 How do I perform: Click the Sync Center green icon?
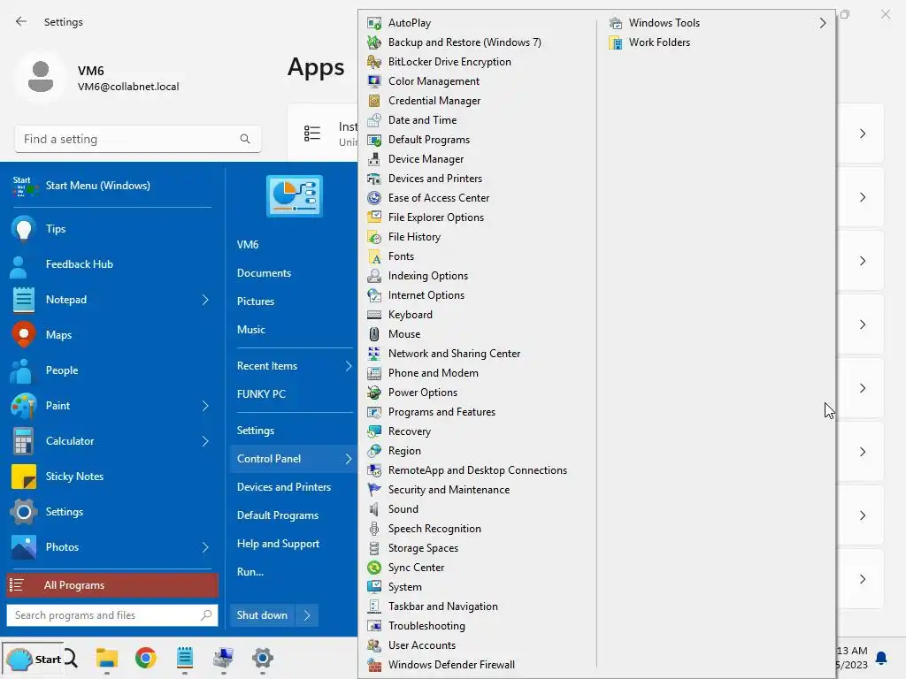coord(374,568)
